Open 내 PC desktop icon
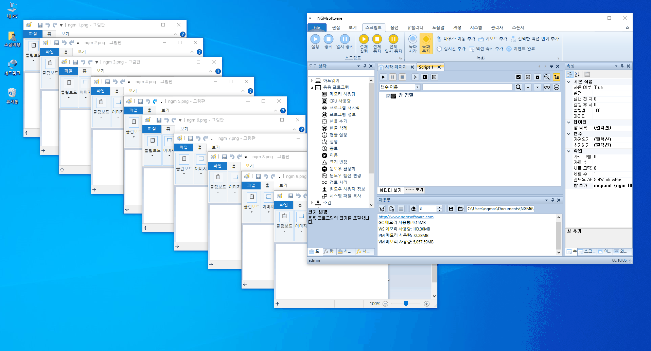This screenshot has width=651, height=351. coord(12,10)
